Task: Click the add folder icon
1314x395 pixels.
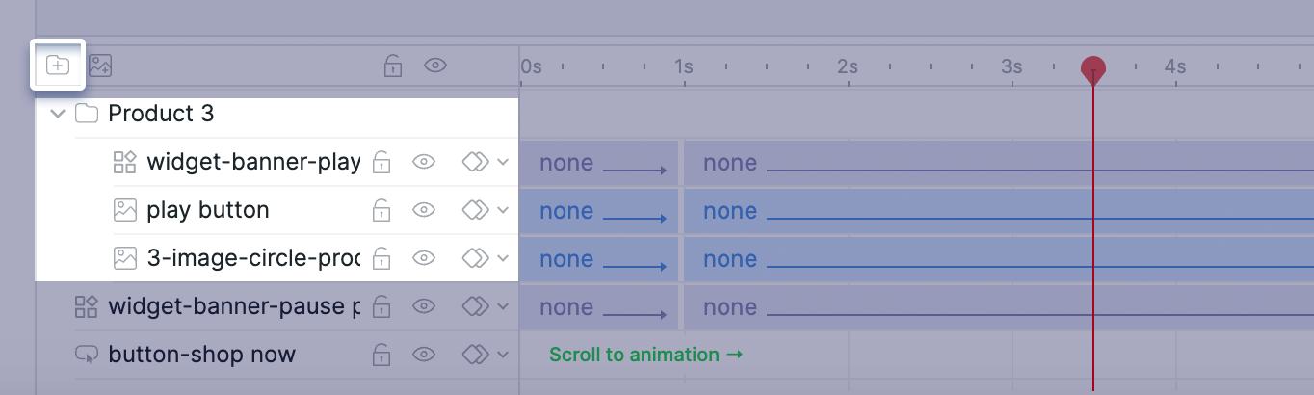Action: point(58,66)
